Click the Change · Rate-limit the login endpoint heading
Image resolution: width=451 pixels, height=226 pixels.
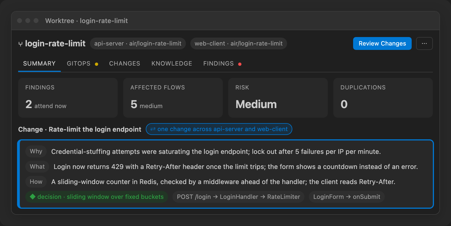(x=80, y=129)
